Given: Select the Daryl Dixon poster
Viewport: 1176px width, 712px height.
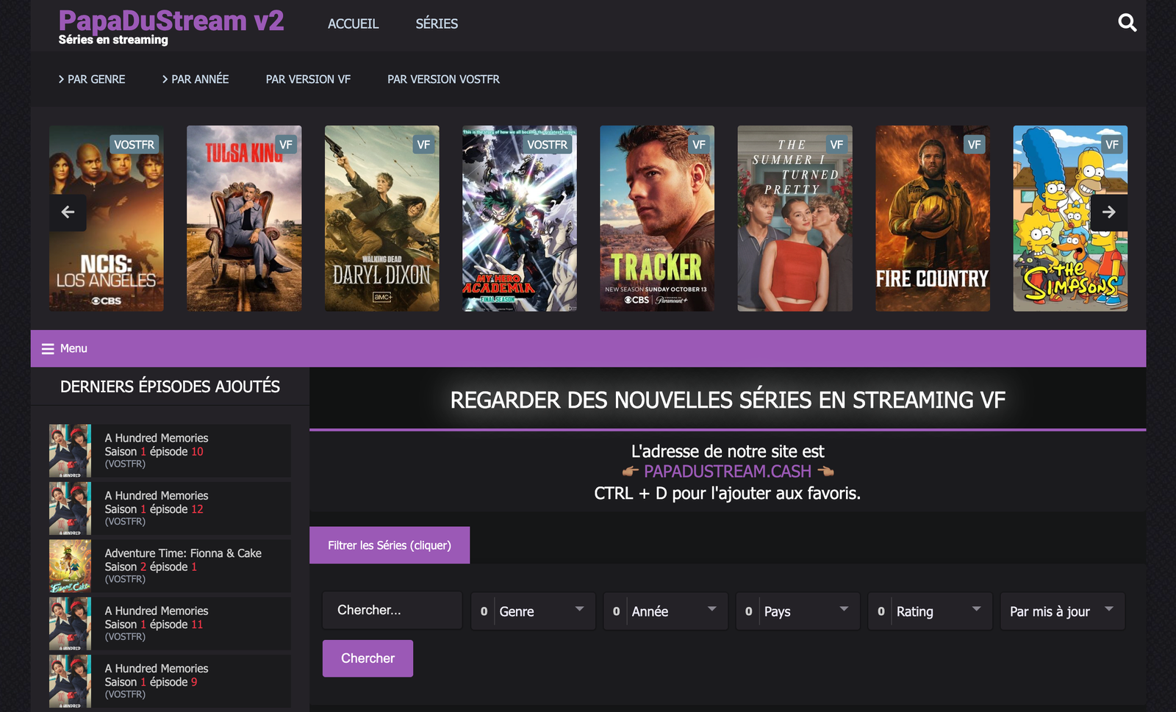Looking at the screenshot, I should pos(381,218).
